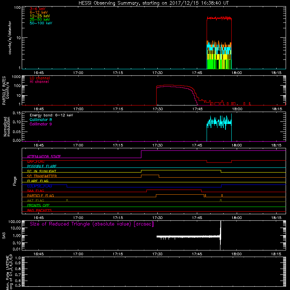Image resolution: width=290 pixels, height=290 pixels.
Task: Click the counts/s/detector axis label
Action: tap(10, 38)
